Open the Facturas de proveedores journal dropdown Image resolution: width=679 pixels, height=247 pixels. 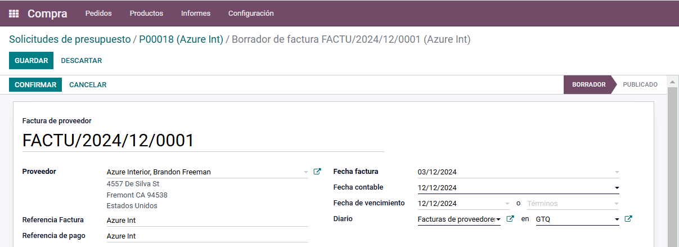pyautogui.click(x=498, y=219)
